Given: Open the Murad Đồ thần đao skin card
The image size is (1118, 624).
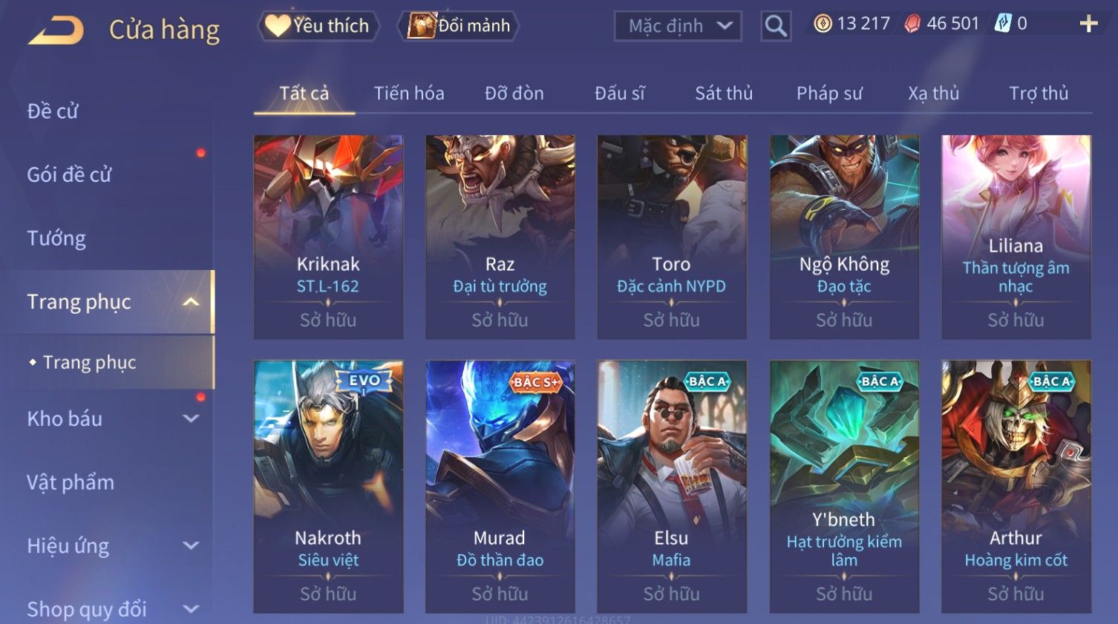Looking at the screenshot, I should 500,486.
